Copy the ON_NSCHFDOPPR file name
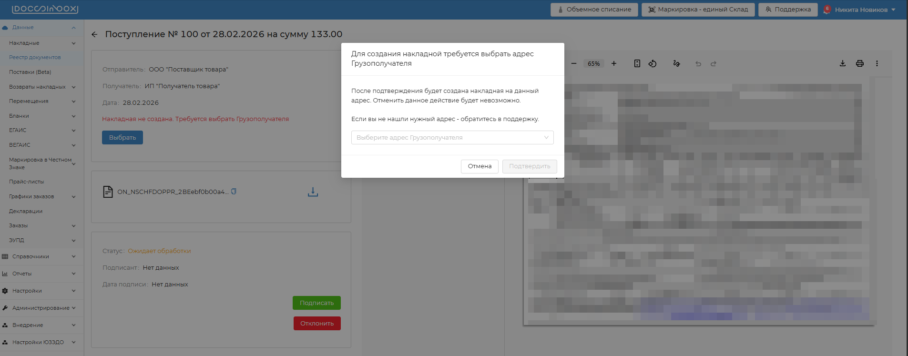Viewport: 908px width, 356px height. pyautogui.click(x=234, y=192)
